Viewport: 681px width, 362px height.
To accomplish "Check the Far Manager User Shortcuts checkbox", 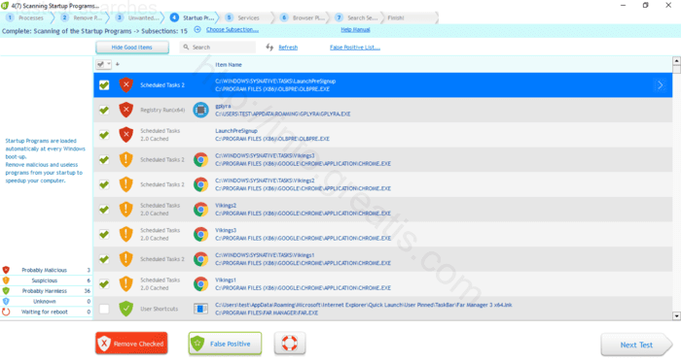I will (104, 309).
